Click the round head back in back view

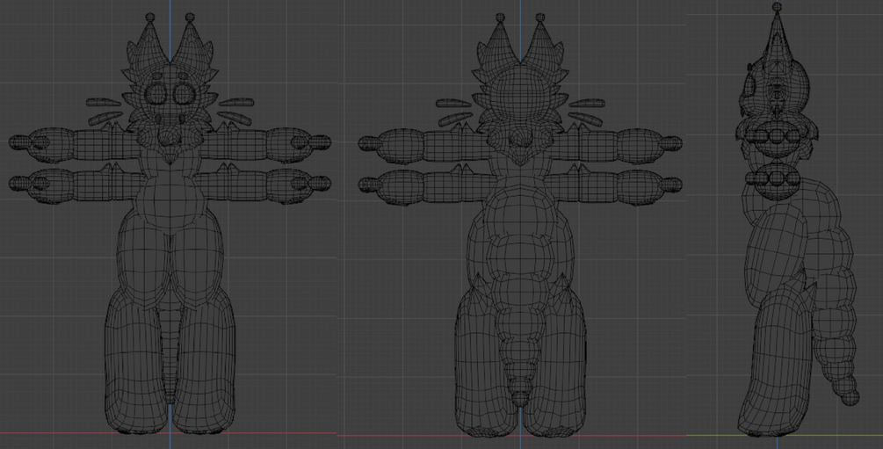pyautogui.click(x=520, y=94)
